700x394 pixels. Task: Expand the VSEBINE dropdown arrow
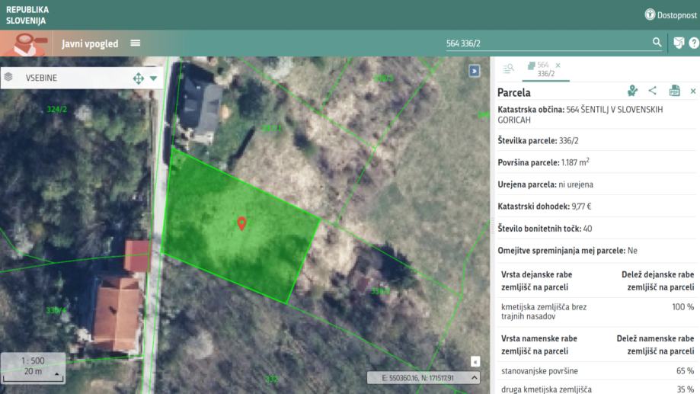154,78
